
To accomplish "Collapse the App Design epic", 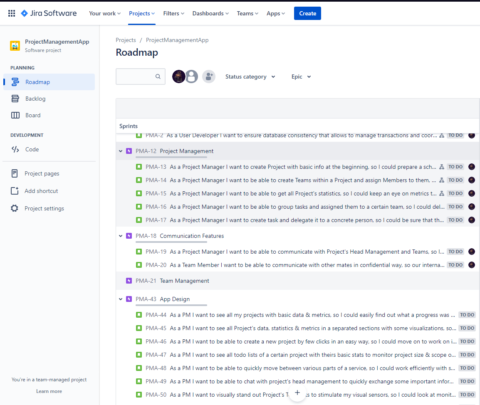I will [120, 299].
